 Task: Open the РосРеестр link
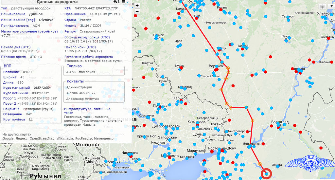point(83,138)
